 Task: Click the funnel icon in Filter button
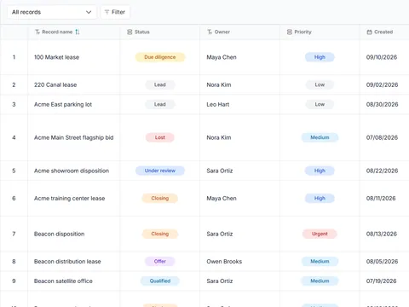click(x=107, y=12)
